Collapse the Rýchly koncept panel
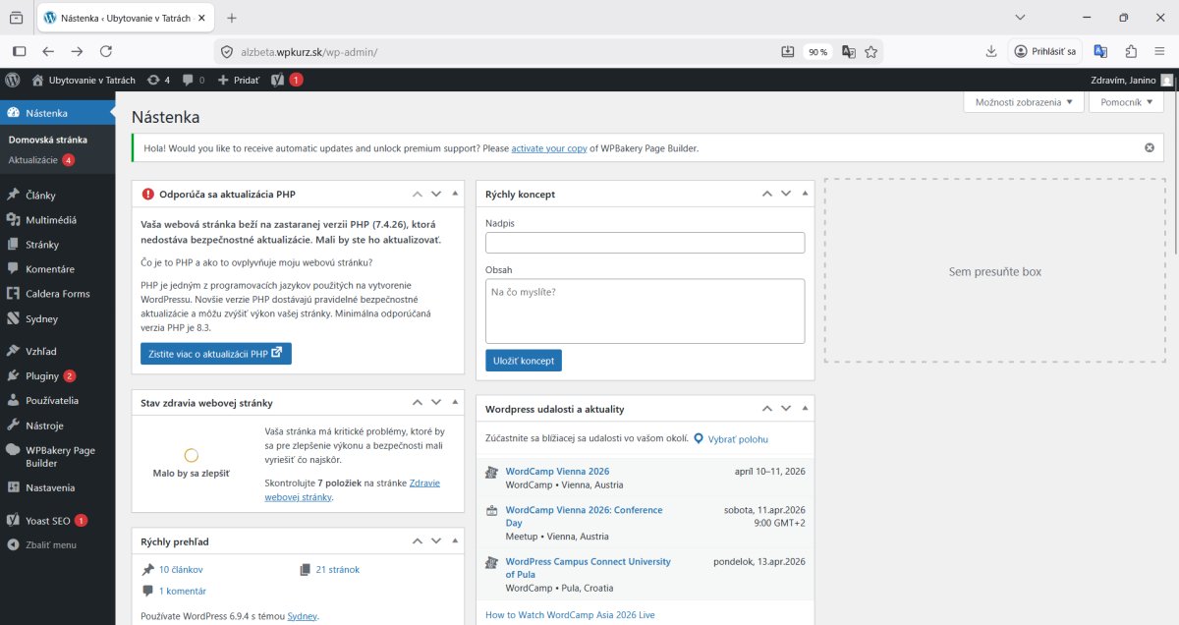This screenshot has width=1179, height=625. [805, 194]
